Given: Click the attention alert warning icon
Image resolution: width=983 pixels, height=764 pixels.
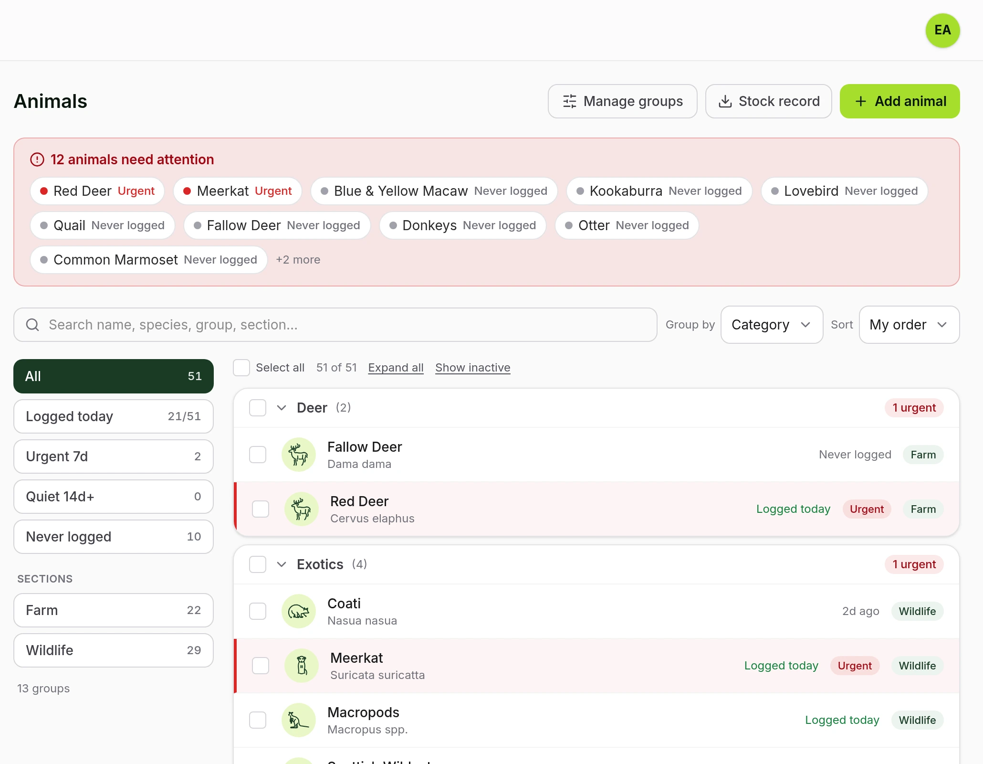Looking at the screenshot, I should (37, 159).
